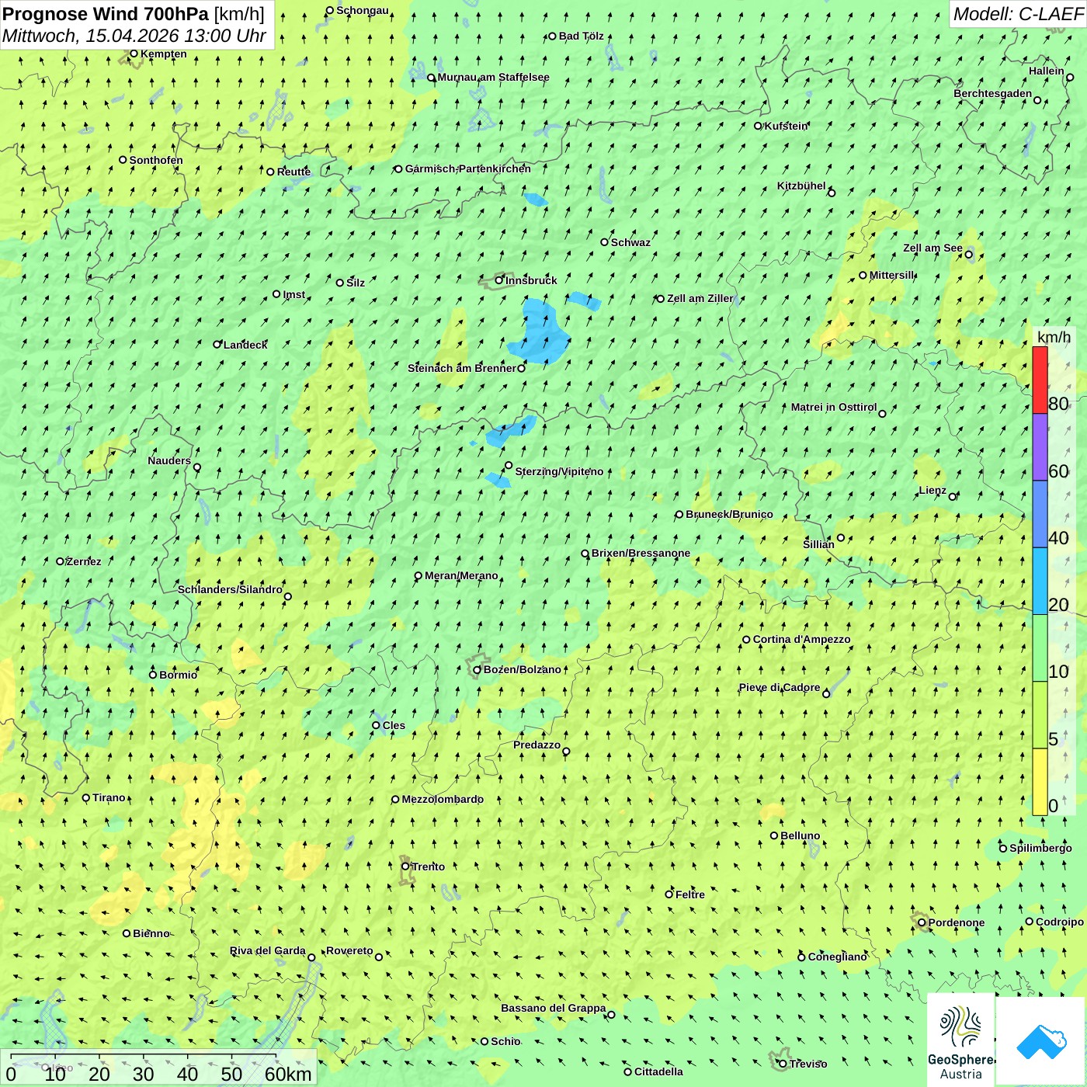Screen dimensions: 1087x1087
Task: Click the Codroipo label
Action: pyautogui.click(x=1060, y=922)
